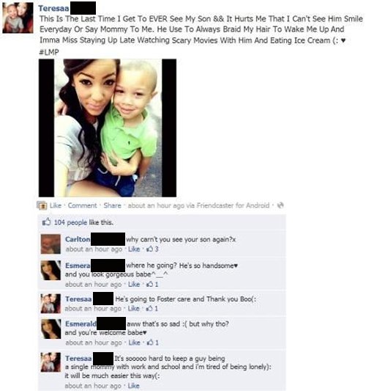
Task: Click thumbs-up count on Esmera's first comment
Action: click(152, 284)
